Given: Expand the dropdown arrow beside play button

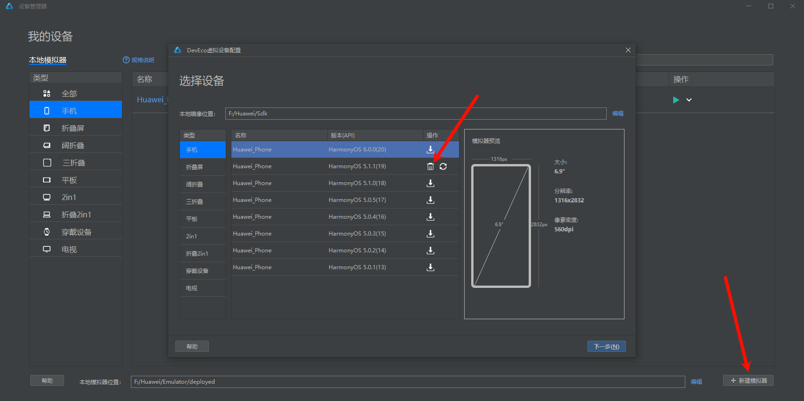Looking at the screenshot, I should (x=689, y=100).
